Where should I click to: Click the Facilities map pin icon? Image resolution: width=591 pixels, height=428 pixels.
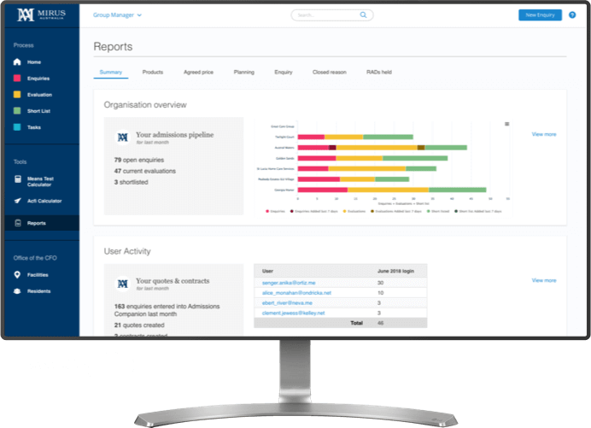[17, 274]
